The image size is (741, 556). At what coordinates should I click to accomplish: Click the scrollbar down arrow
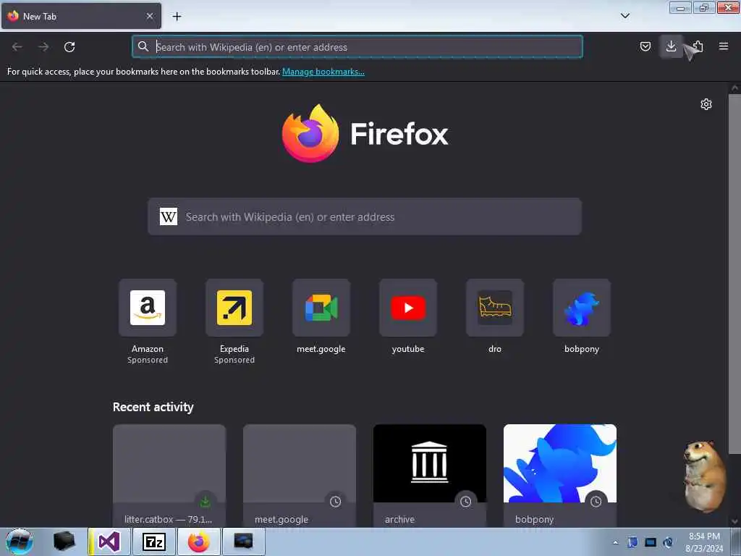pyautogui.click(x=734, y=521)
